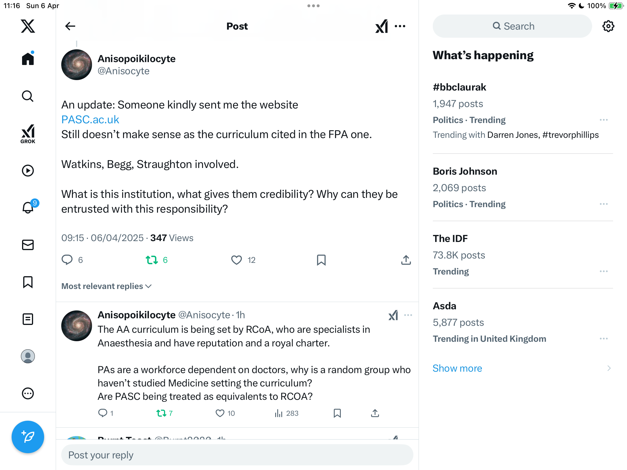Toggle repost on the main post

[x=152, y=260]
